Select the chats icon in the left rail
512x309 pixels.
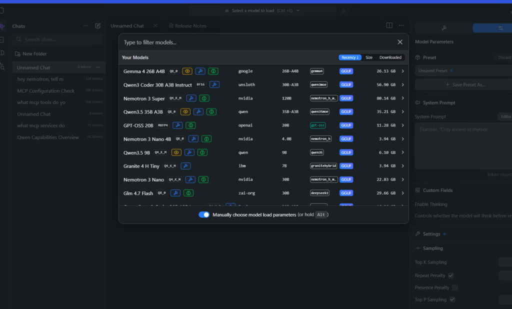[x=3, y=26]
